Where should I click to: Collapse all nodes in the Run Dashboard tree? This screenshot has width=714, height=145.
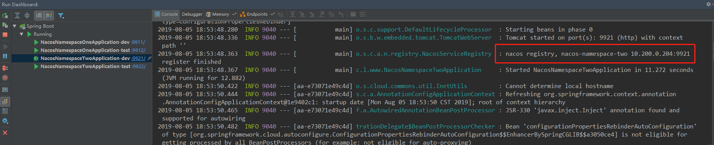pyautogui.click(x=27, y=15)
